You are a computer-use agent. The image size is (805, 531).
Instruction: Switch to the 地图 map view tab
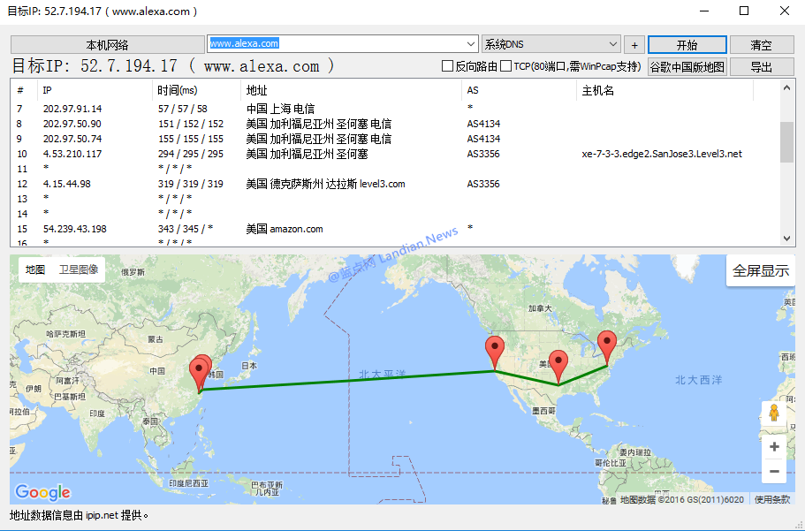pos(34,269)
